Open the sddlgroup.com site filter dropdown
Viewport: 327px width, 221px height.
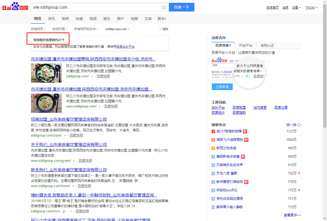pos(117,29)
